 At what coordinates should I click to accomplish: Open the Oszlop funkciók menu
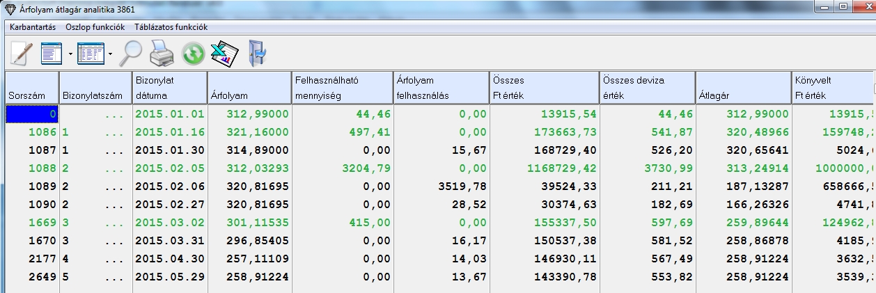pos(95,27)
